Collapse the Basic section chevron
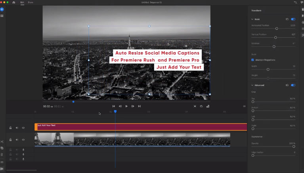 pyautogui.click(x=252, y=19)
